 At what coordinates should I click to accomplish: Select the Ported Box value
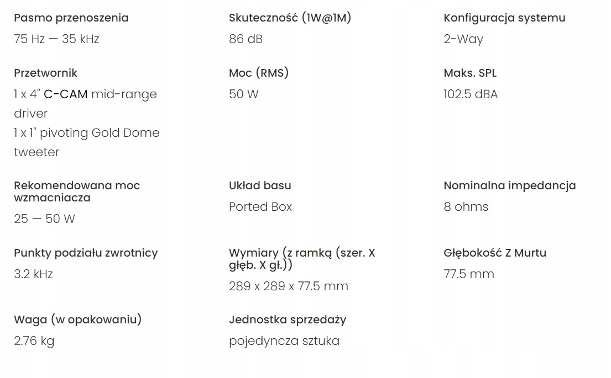click(x=260, y=207)
